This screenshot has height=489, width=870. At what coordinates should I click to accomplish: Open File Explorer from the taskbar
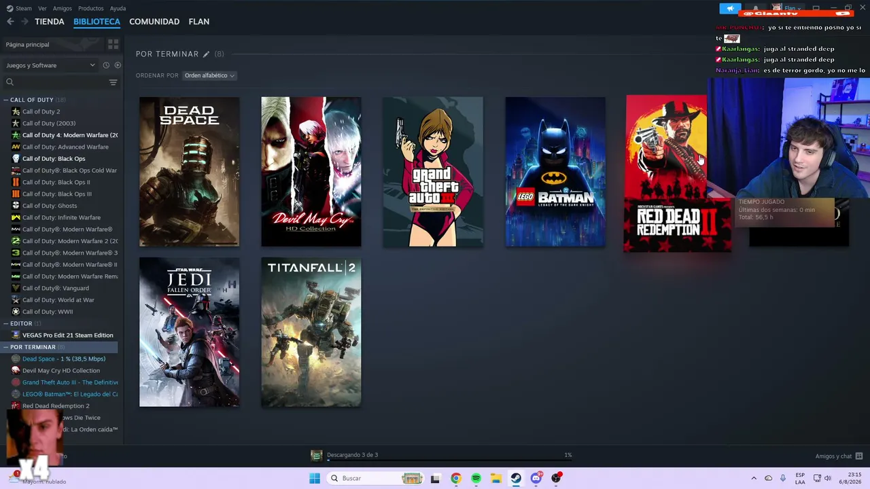(496, 478)
